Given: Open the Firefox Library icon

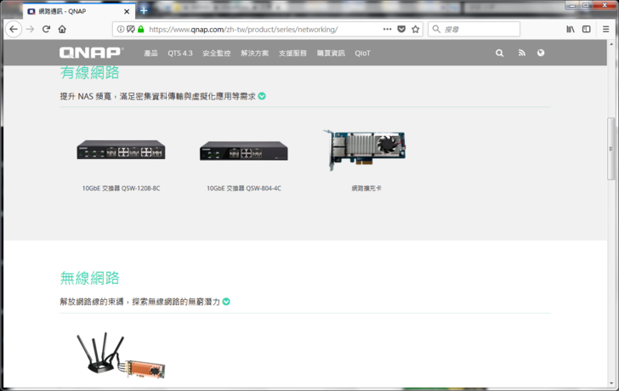Looking at the screenshot, I should tap(571, 29).
